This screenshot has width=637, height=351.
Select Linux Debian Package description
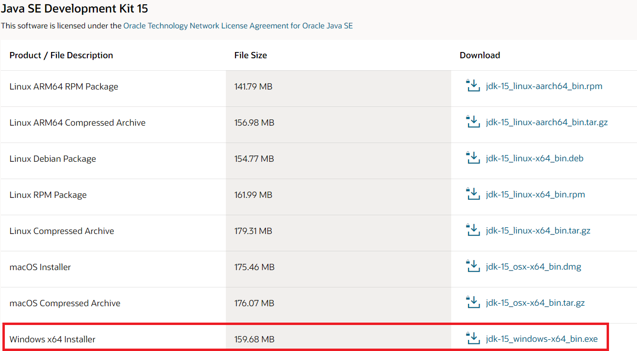pos(53,159)
